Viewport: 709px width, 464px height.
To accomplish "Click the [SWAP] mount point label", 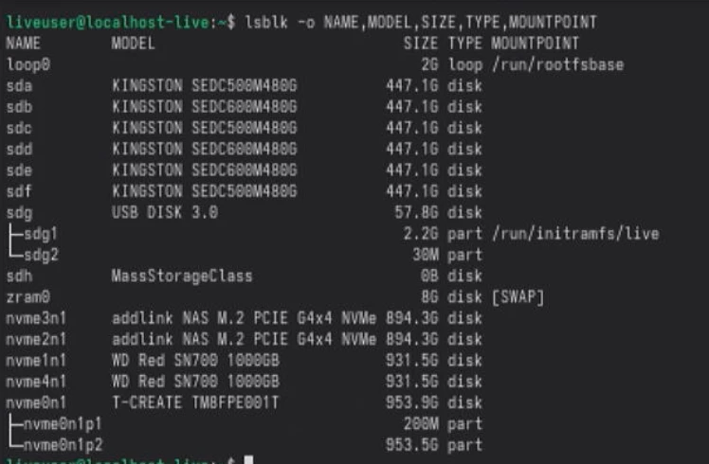I will 518,297.
